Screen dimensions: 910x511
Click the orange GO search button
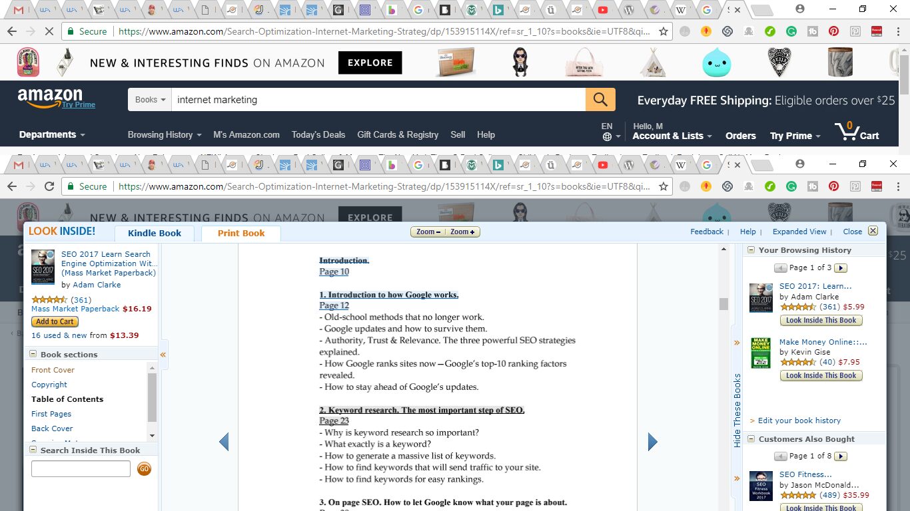144,469
